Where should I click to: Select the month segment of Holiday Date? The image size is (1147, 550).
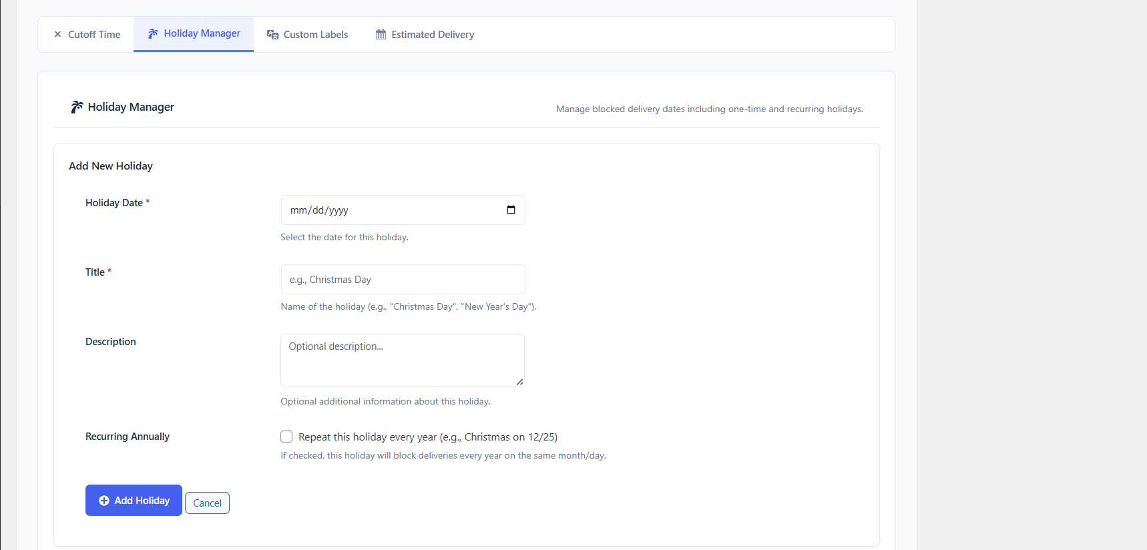(x=298, y=210)
